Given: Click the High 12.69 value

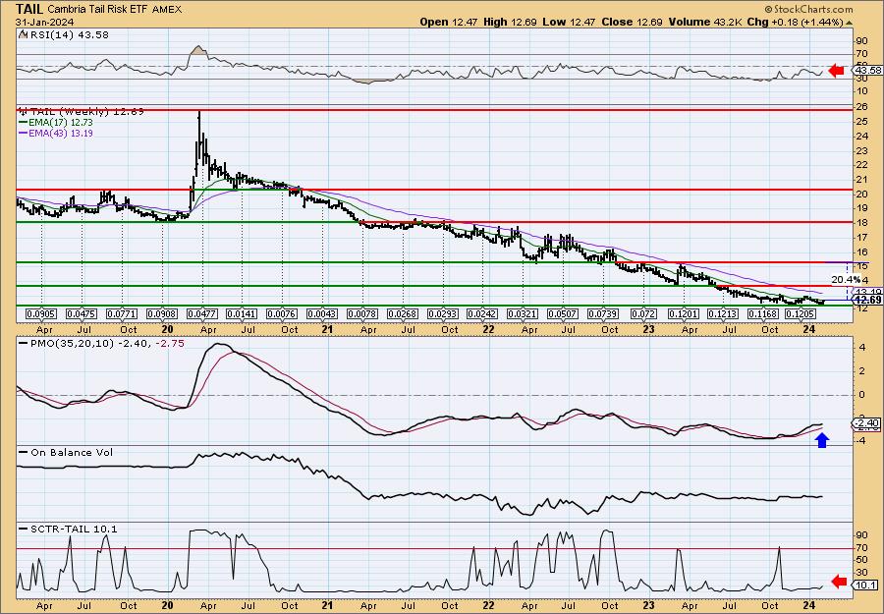Looking at the screenshot, I should [x=510, y=22].
